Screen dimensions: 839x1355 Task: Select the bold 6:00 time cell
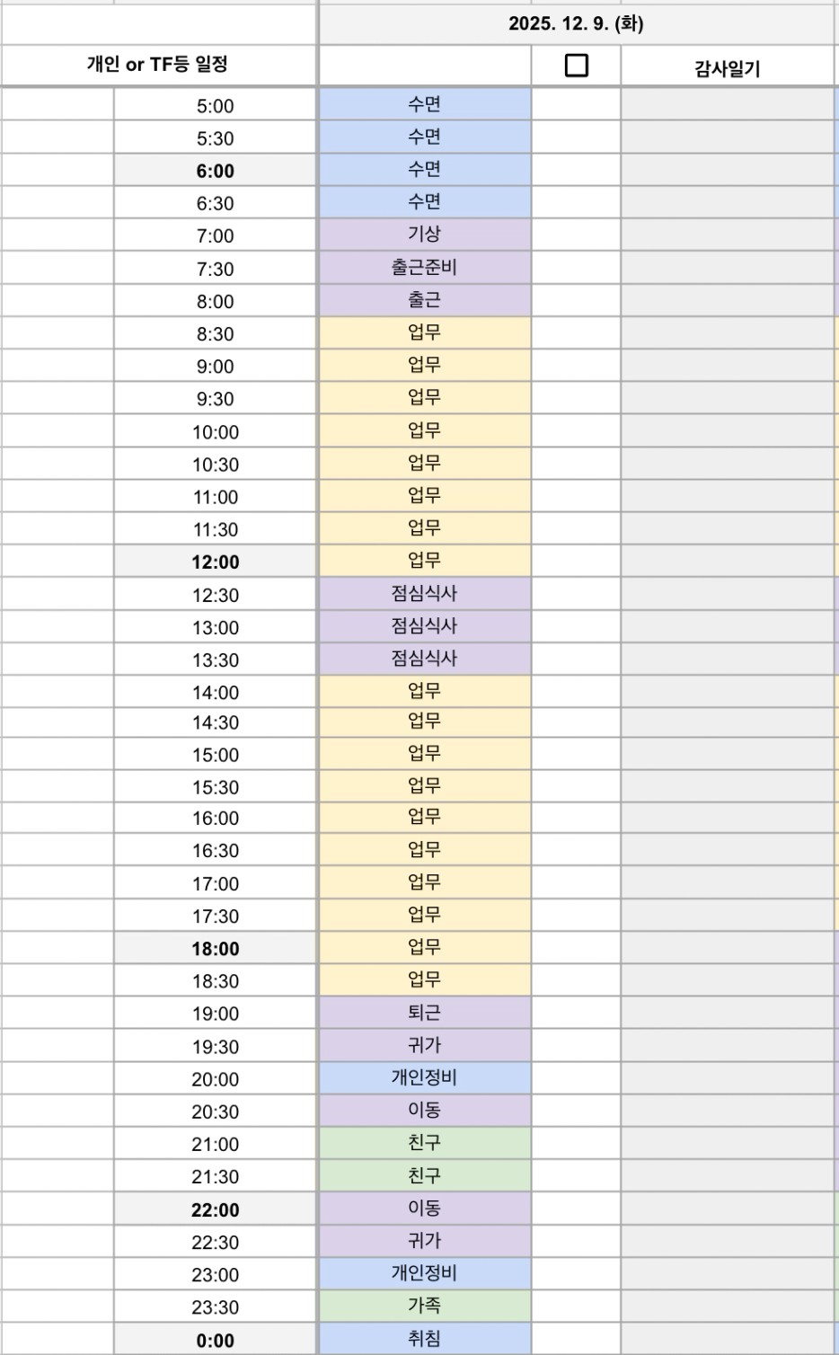click(x=216, y=171)
